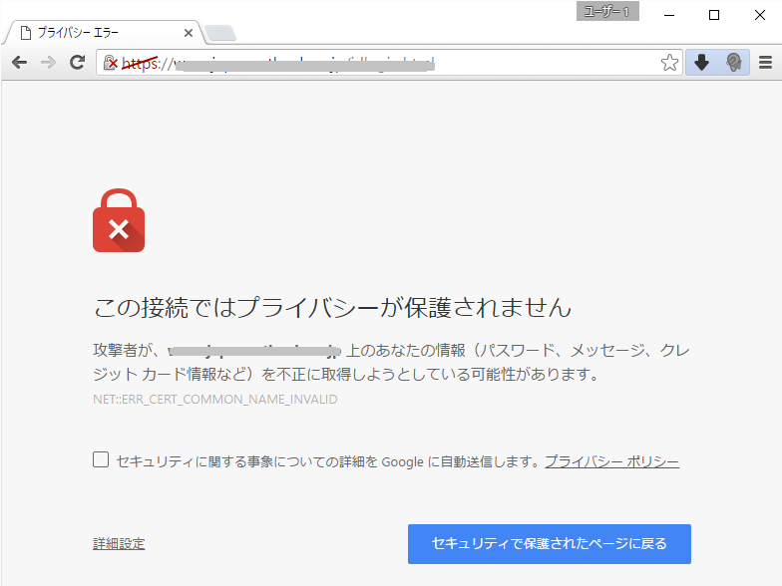Viewport: 782px width, 586px height.
Task: Click the ユーザー 1 profile button
Action: click(607, 12)
